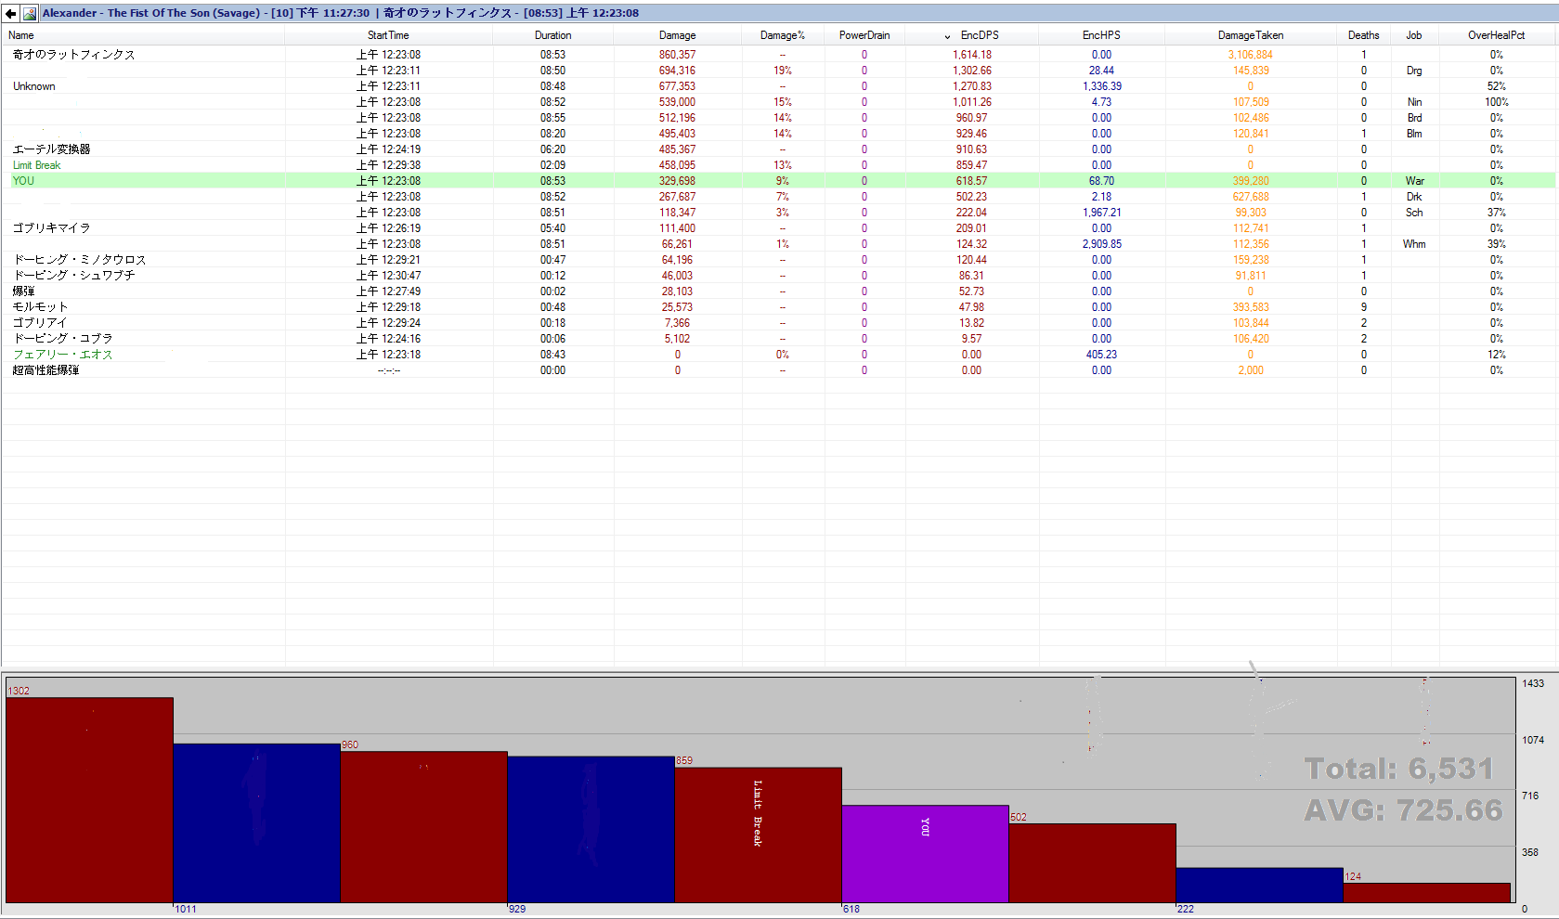Image resolution: width=1559 pixels, height=919 pixels.
Task: Click the Drg job cell
Action: click(1413, 71)
